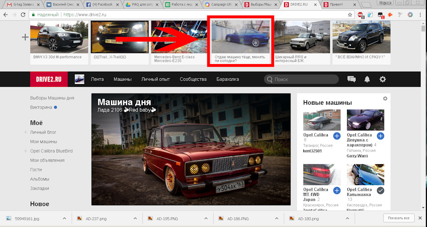Click plus icon left of promo thumbnails
Viewport: 427px width, 227px height.
[25, 37]
